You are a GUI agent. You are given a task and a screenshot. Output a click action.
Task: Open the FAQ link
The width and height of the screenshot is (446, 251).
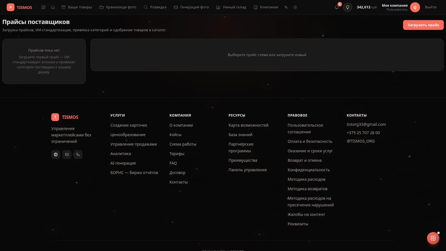click(173, 163)
